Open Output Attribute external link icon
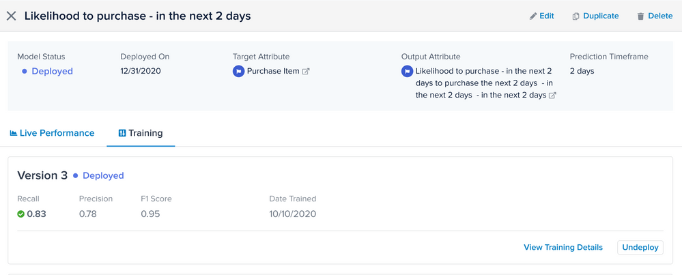682x275 pixels. click(x=552, y=96)
